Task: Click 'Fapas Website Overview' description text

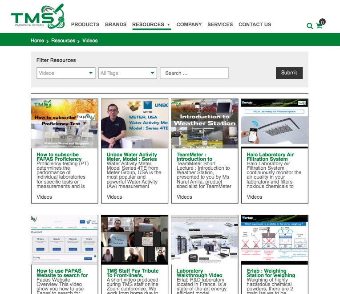Action: pos(60,286)
